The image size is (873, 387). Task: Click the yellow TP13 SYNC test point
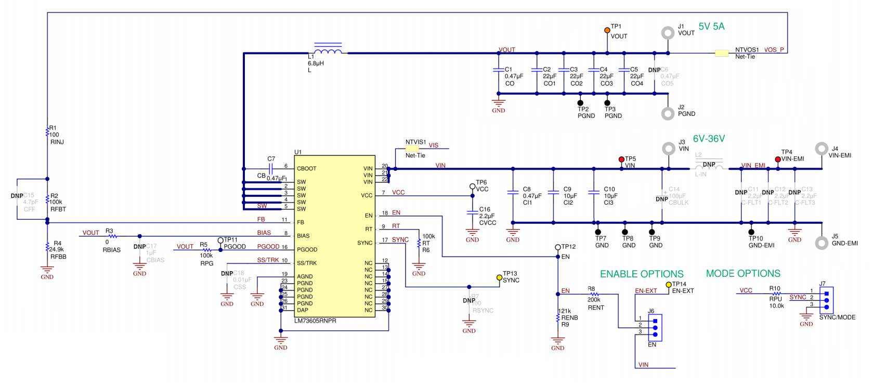pyautogui.click(x=499, y=278)
